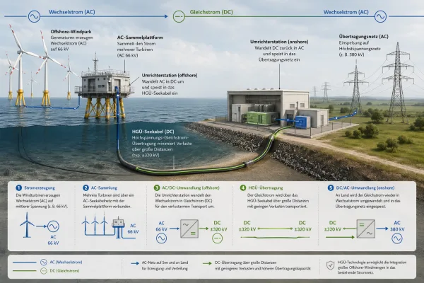Click the green DC icon in the legend
This screenshot has height=283, width=424.
44,271
